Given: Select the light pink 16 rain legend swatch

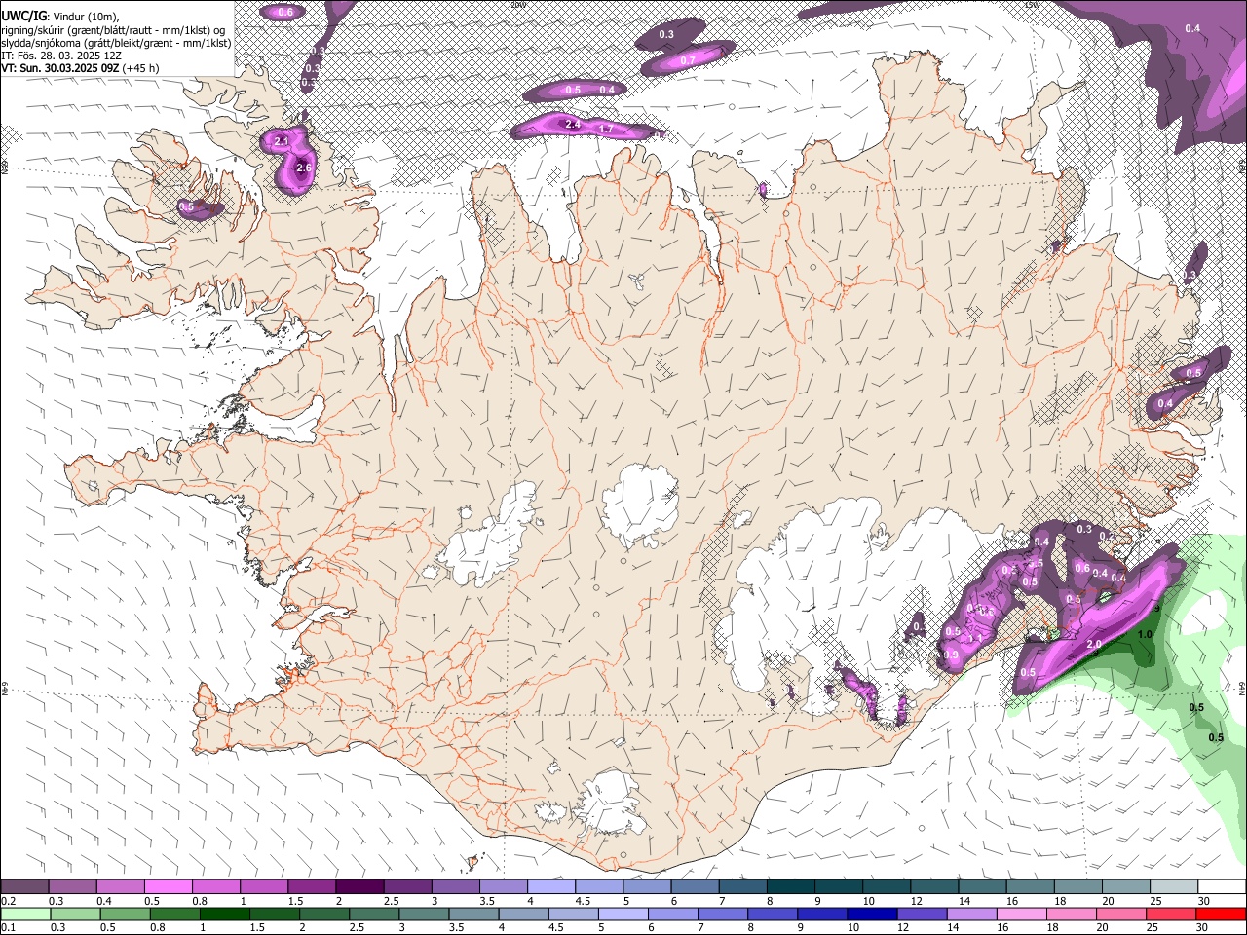Looking at the screenshot, I should click(1021, 914).
